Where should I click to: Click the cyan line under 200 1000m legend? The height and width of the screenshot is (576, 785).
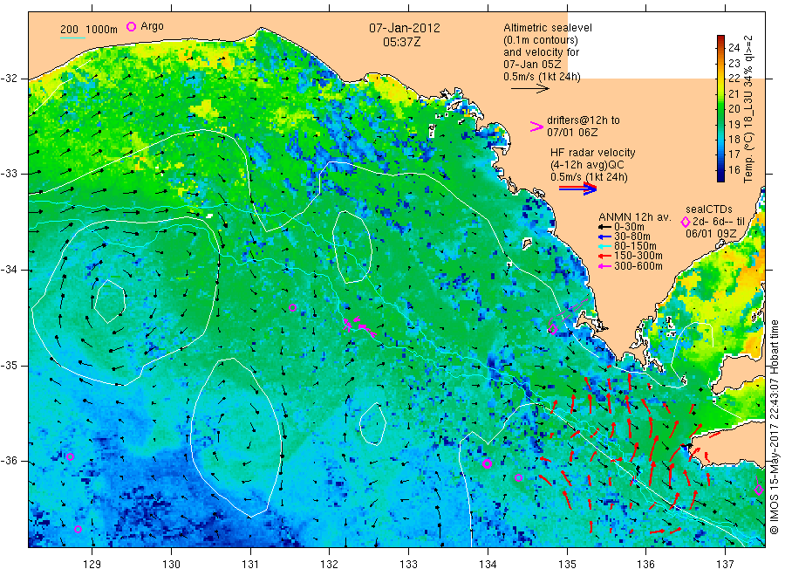pyautogui.click(x=72, y=37)
